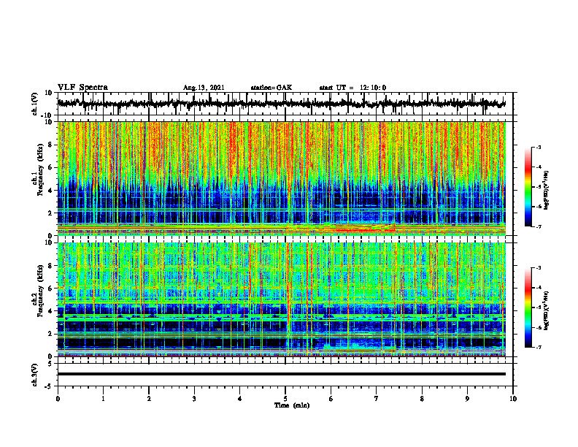Select the "Aug.13, 2021" date text
This screenshot has width=578, height=447.
coord(204,88)
